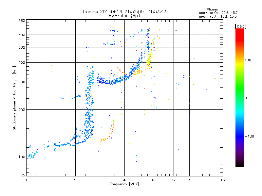Click the y-axis tick label '300'
The image size is (262, 196).
point(22,82)
